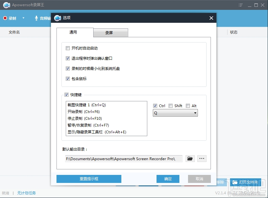Viewport: 268px width, 198px height.
Task: Enable 开机时自动启动 checkbox
Action: tap(67, 48)
